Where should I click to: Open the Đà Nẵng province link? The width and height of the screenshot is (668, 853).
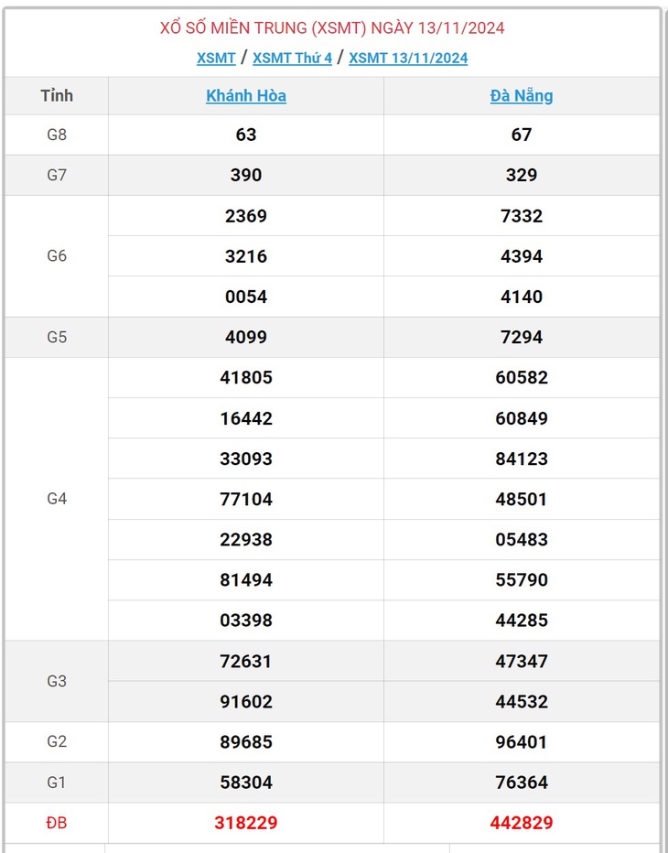[521, 96]
